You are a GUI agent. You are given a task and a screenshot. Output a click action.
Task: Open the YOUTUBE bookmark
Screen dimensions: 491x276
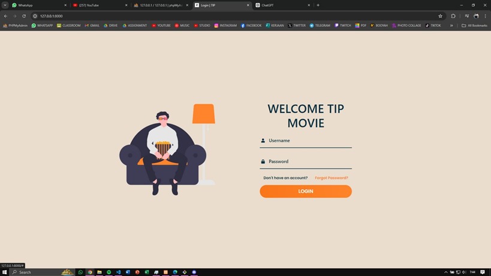[x=161, y=26]
